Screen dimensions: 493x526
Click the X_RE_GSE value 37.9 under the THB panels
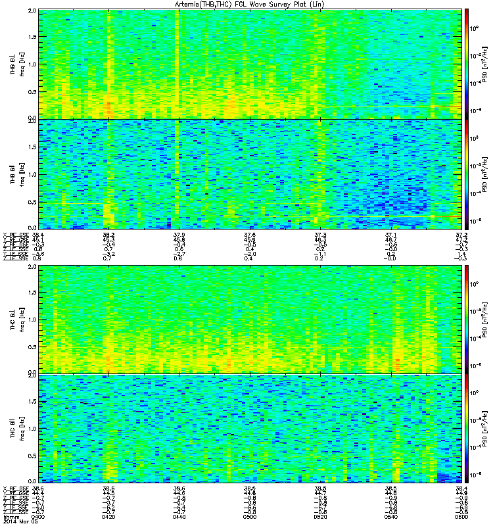point(179,235)
